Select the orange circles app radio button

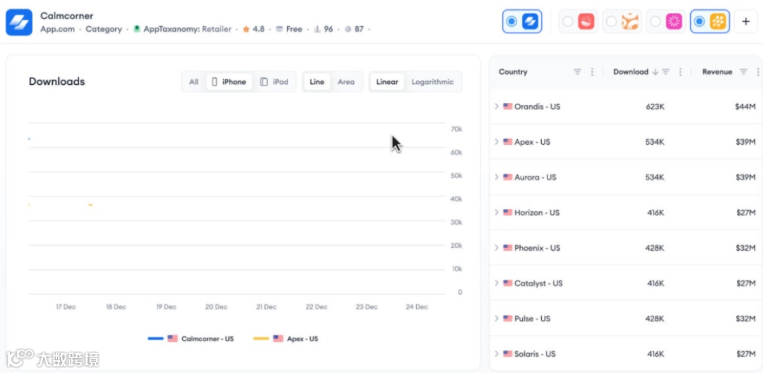pyautogui.click(x=611, y=21)
